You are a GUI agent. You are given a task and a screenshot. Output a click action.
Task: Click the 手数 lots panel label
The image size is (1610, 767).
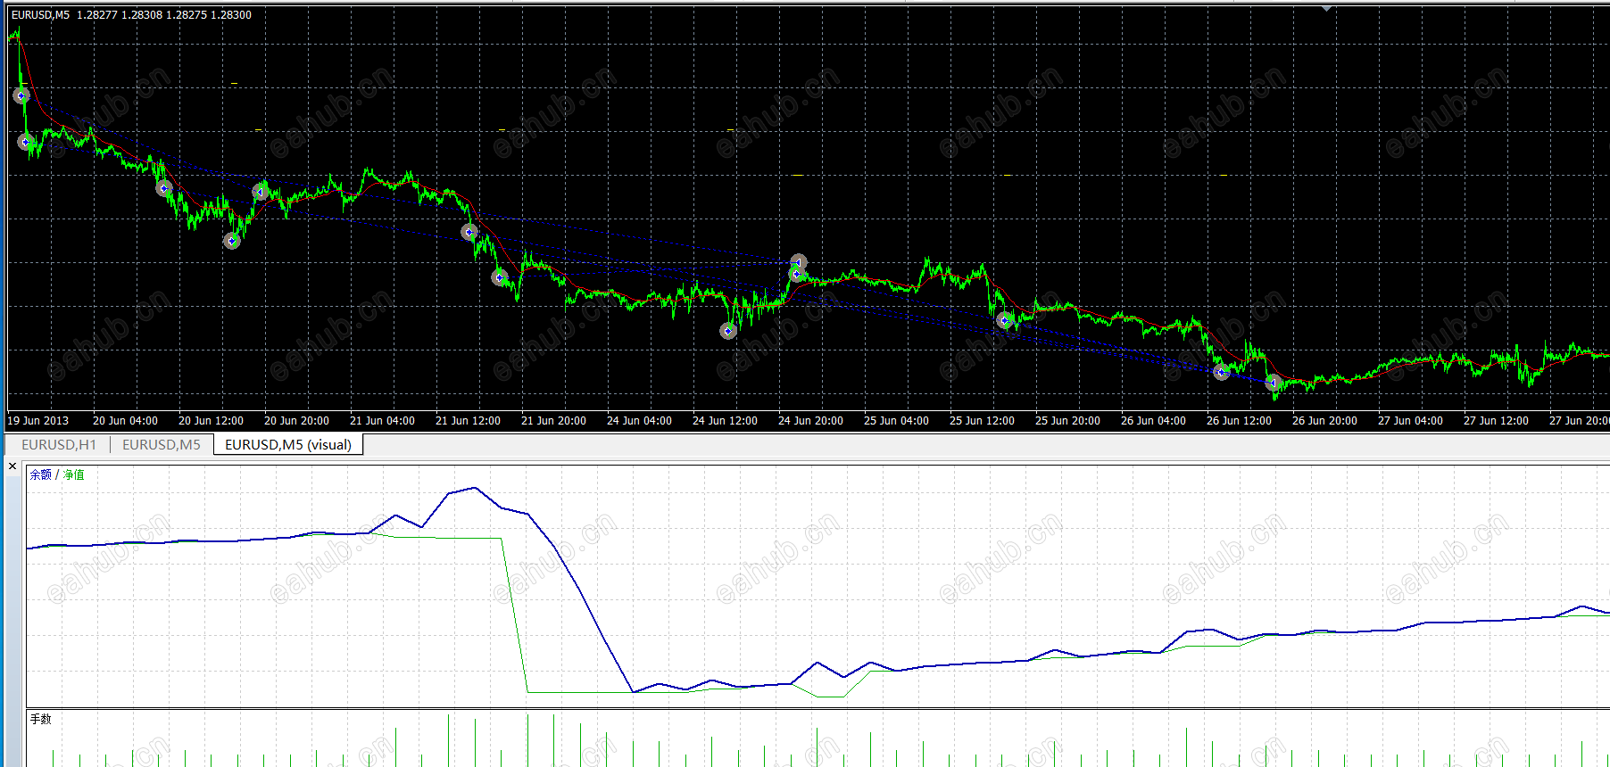tap(40, 719)
